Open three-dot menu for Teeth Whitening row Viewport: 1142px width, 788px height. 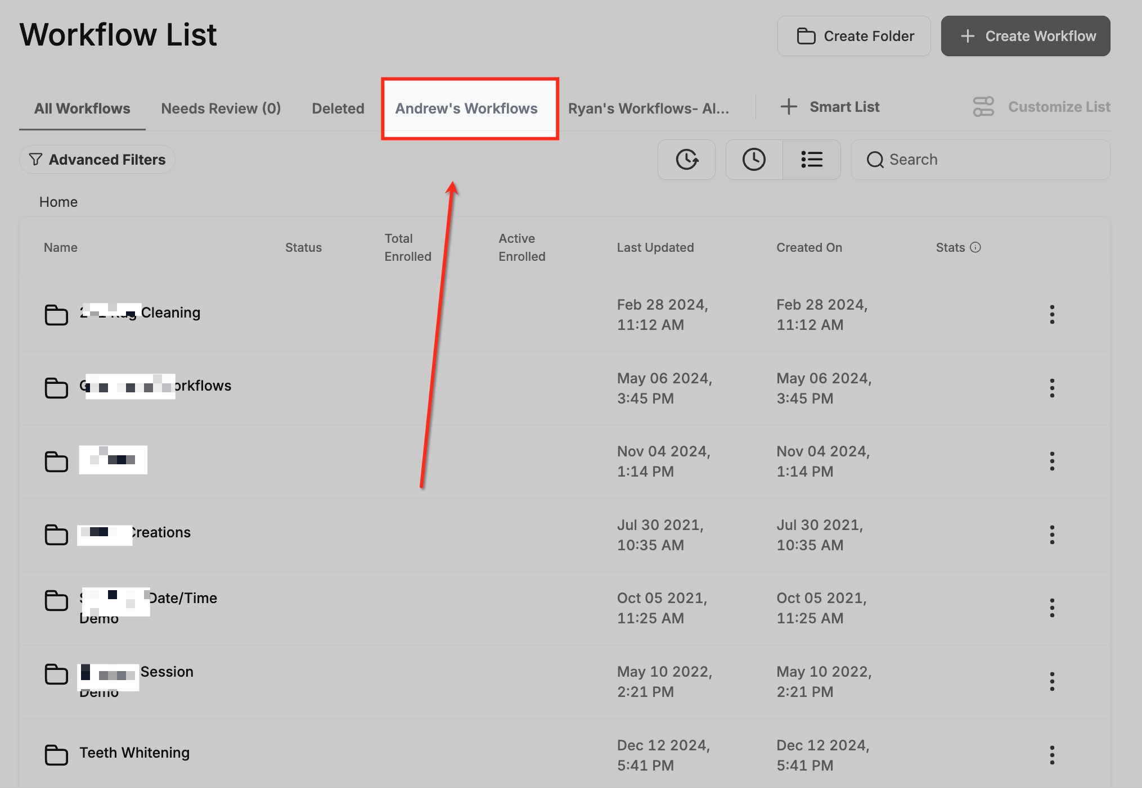point(1051,755)
